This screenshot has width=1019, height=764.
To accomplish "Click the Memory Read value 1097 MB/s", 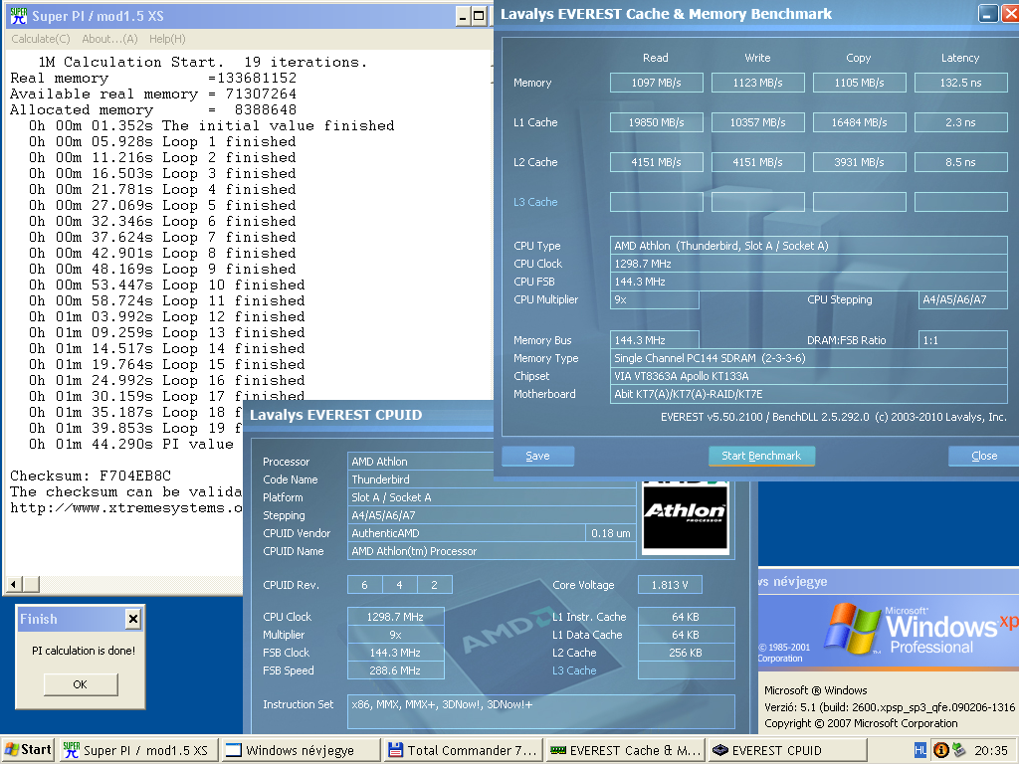I will [657, 83].
